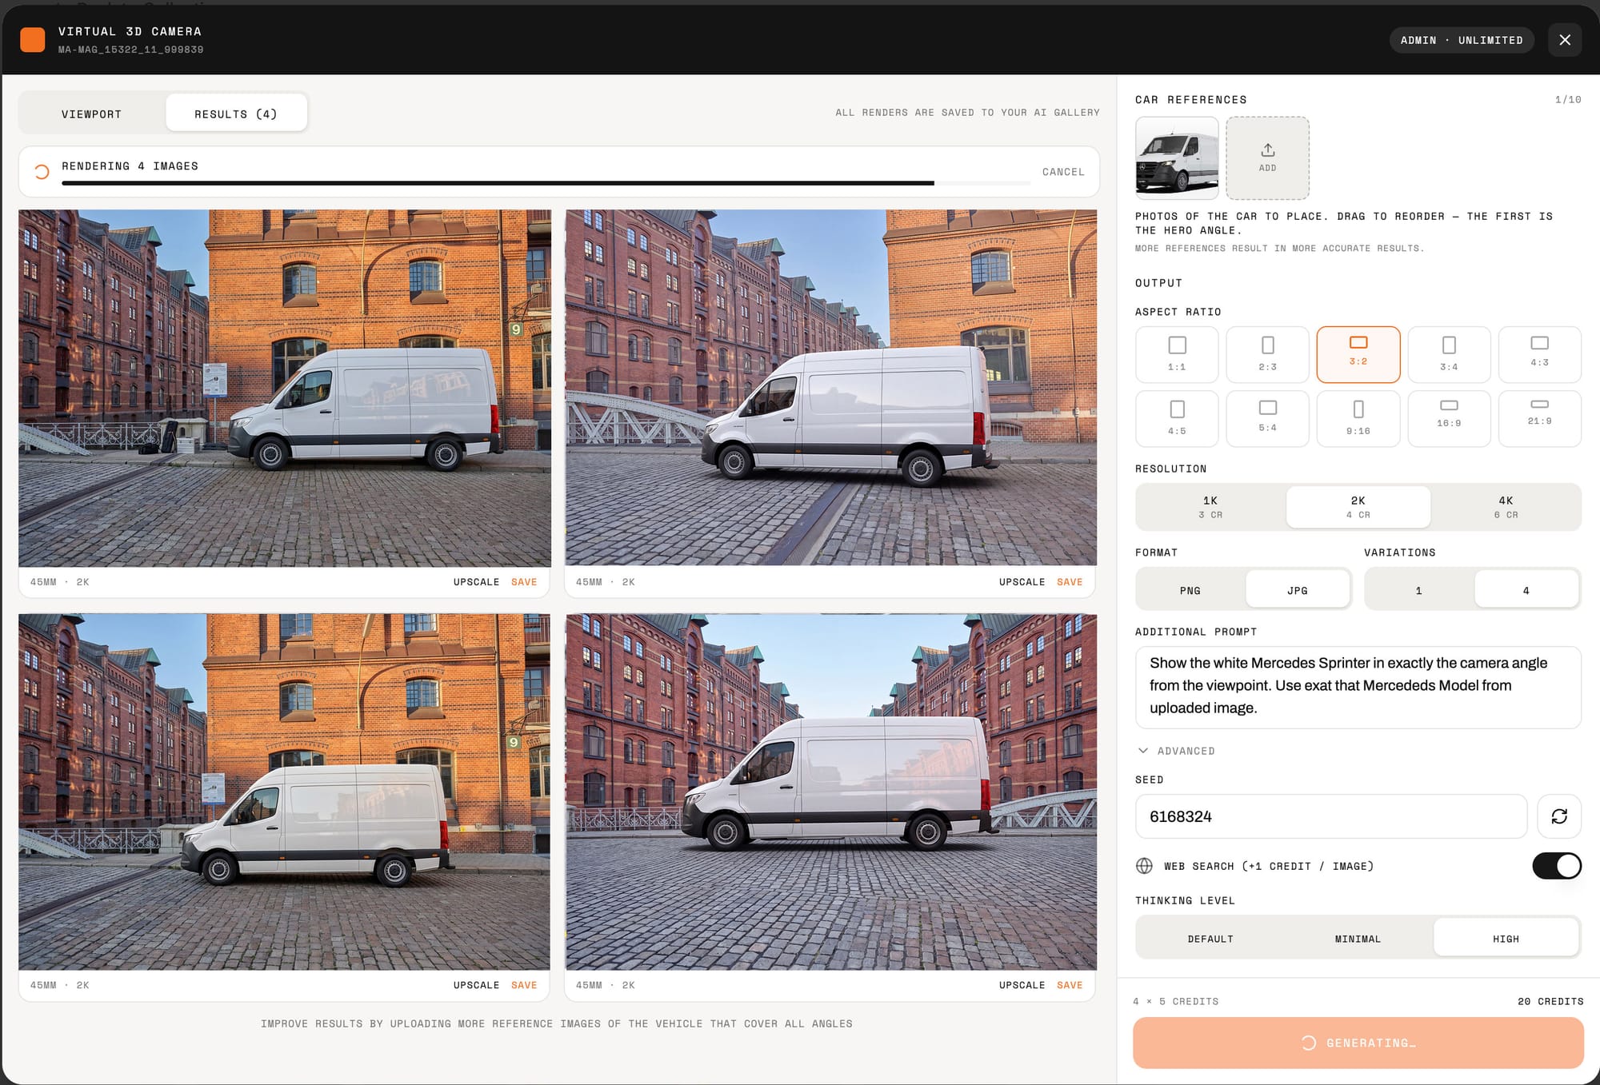Image resolution: width=1600 pixels, height=1085 pixels.
Task: Choose 2K resolution
Action: (x=1358, y=507)
